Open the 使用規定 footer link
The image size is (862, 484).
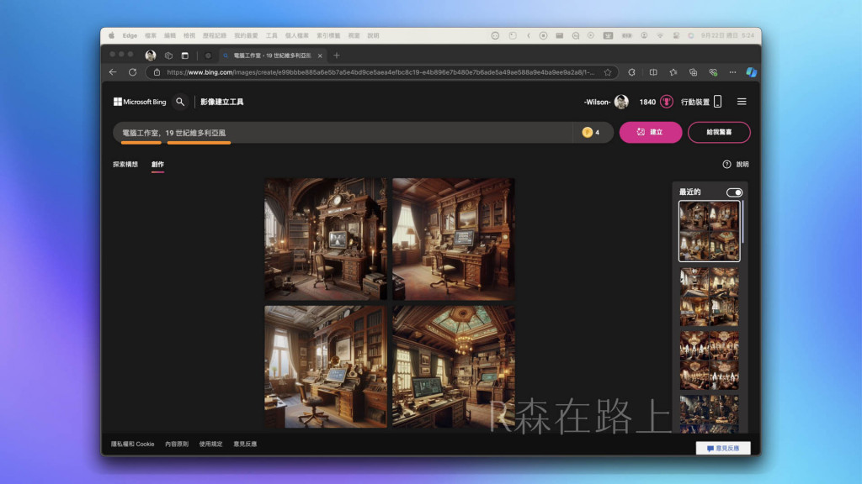point(210,444)
